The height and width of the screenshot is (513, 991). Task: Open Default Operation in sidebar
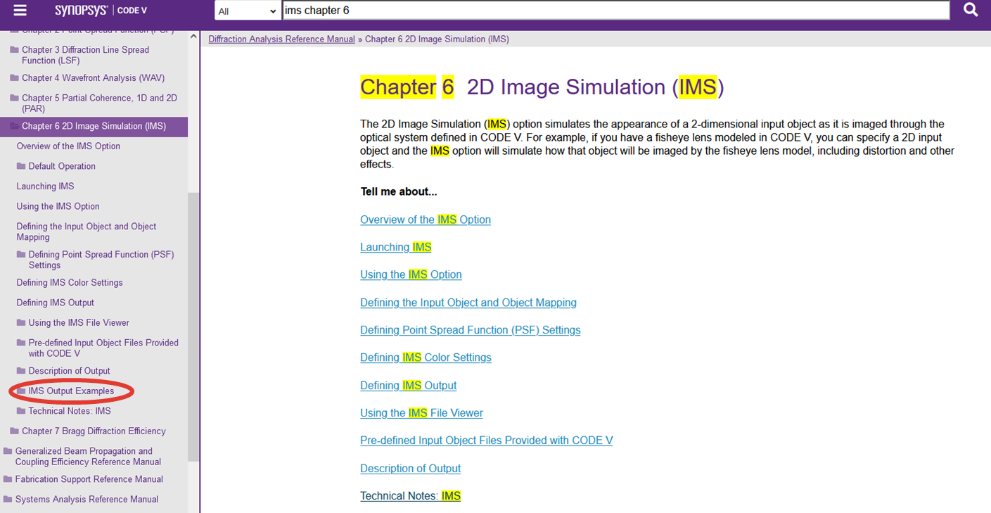point(62,167)
